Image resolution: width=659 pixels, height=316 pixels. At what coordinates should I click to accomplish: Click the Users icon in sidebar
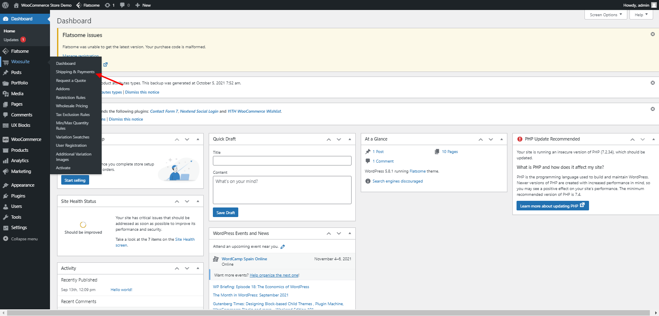coord(6,206)
